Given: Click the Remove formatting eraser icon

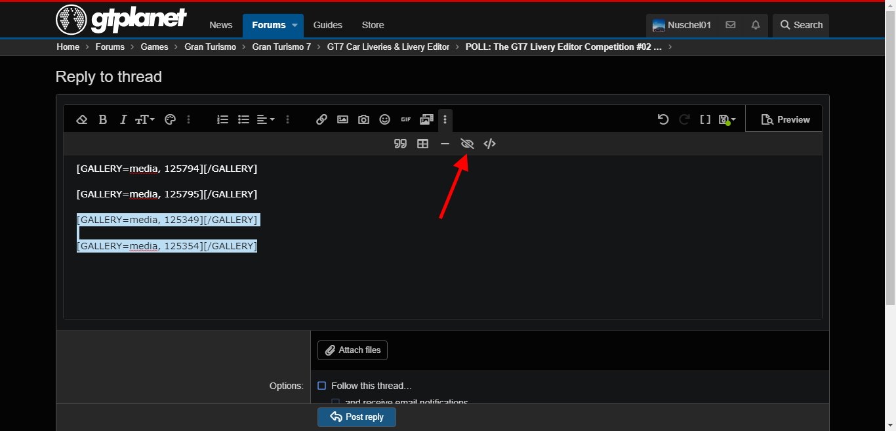Looking at the screenshot, I should coord(82,119).
